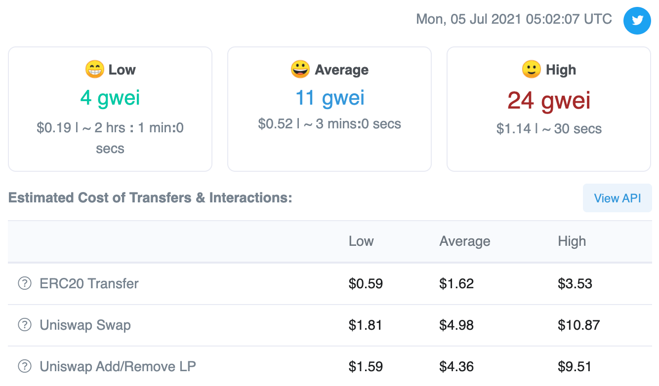Click the smiley emoji on Average card
This screenshot has height=386, width=659.
click(300, 70)
